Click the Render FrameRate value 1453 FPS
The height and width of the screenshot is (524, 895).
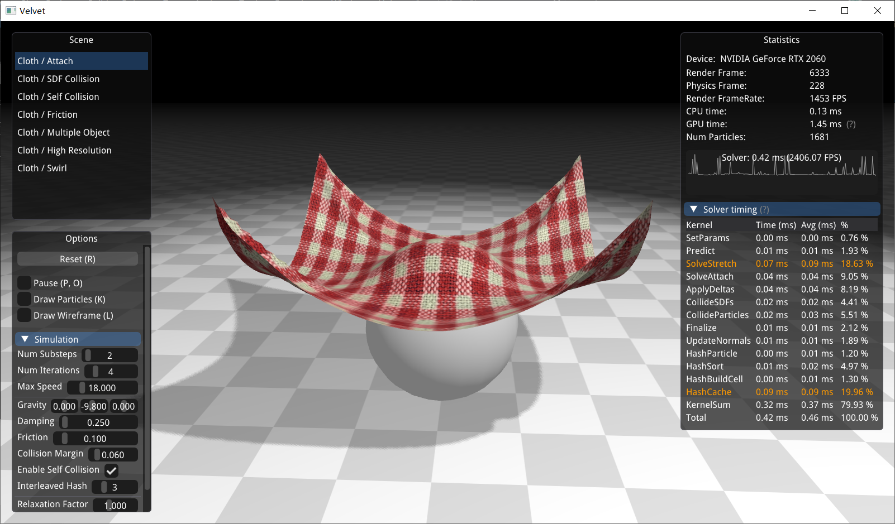(x=827, y=98)
